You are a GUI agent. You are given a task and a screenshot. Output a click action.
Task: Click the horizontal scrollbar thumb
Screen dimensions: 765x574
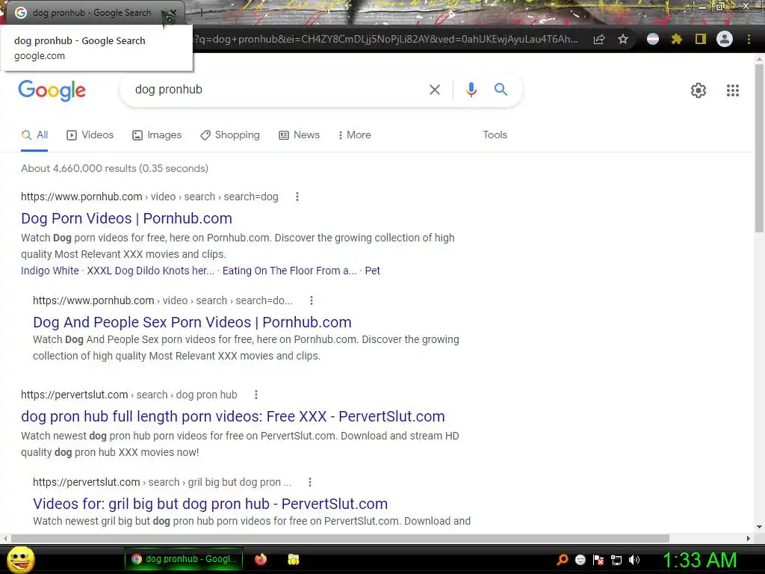coord(340,538)
